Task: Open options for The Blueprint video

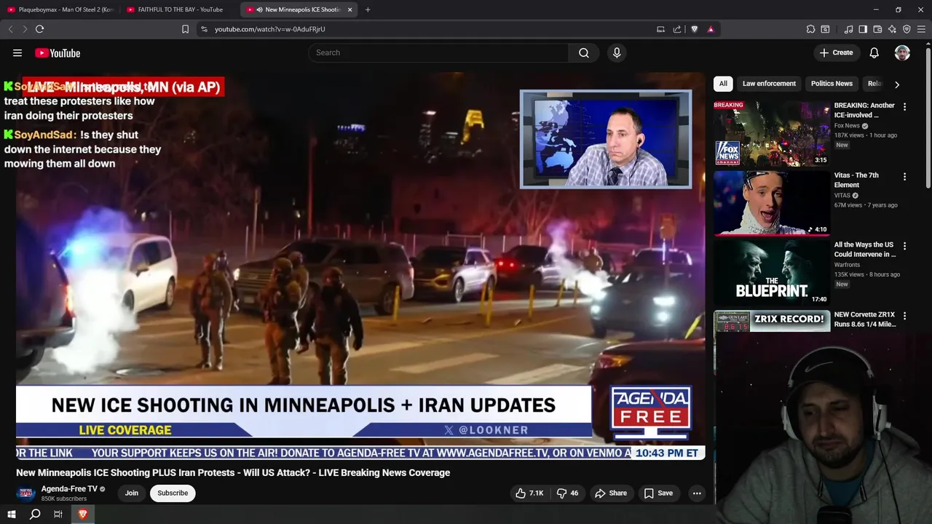Action: point(904,246)
